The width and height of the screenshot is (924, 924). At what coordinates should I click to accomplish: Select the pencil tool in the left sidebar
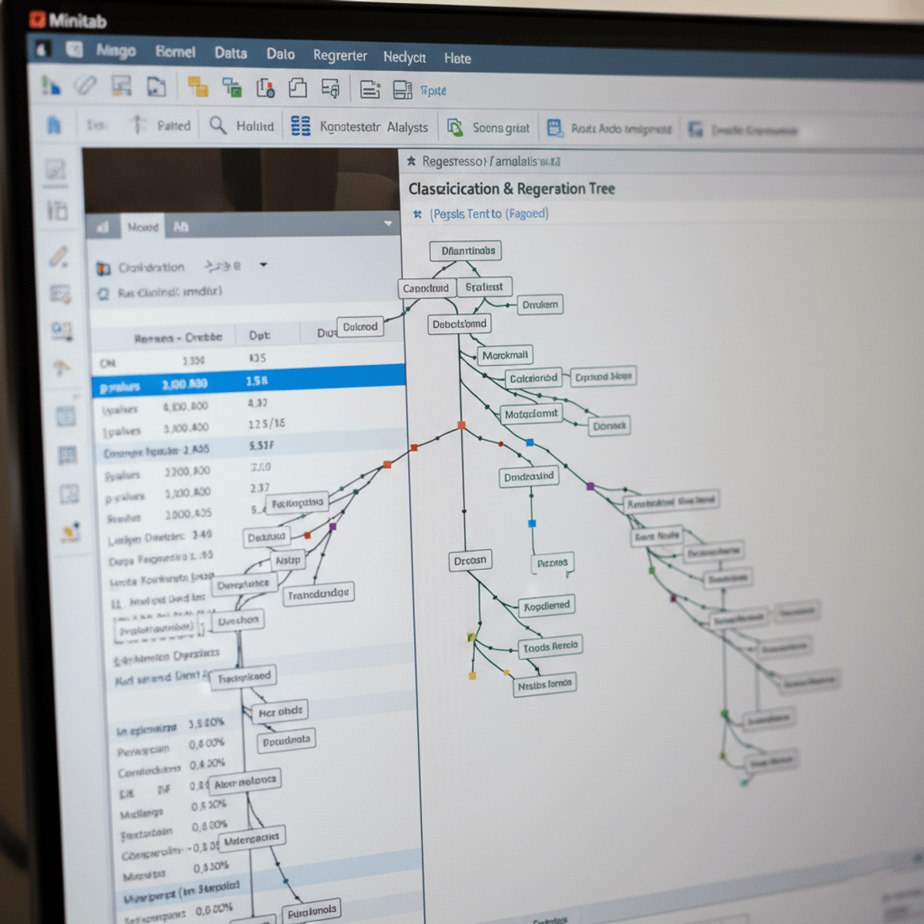coord(59,256)
